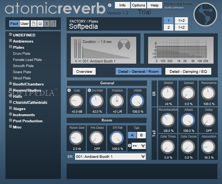Image resolution: width=222 pixels, height=184 pixels.
Task: Click the Stretch knob
Action: coord(168,93)
